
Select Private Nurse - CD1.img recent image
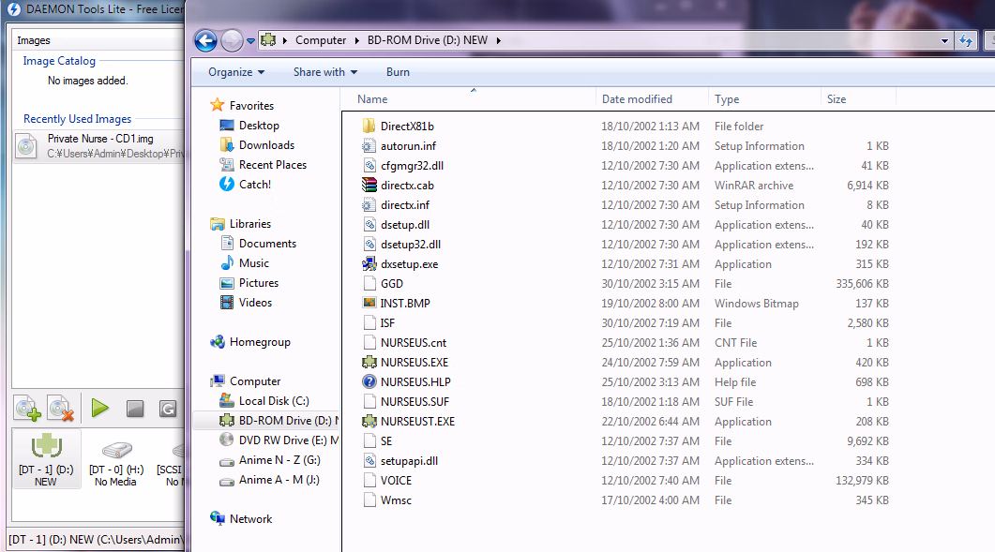[x=98, y=145]
